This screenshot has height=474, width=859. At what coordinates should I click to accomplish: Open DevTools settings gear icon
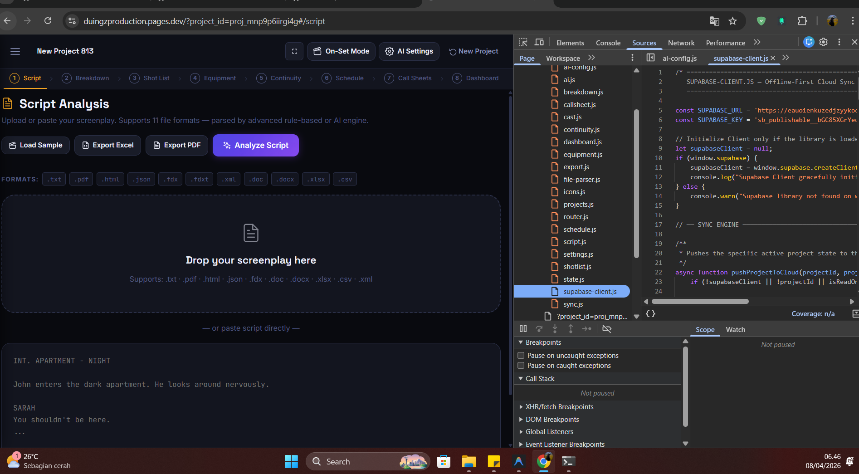point(823,42)
